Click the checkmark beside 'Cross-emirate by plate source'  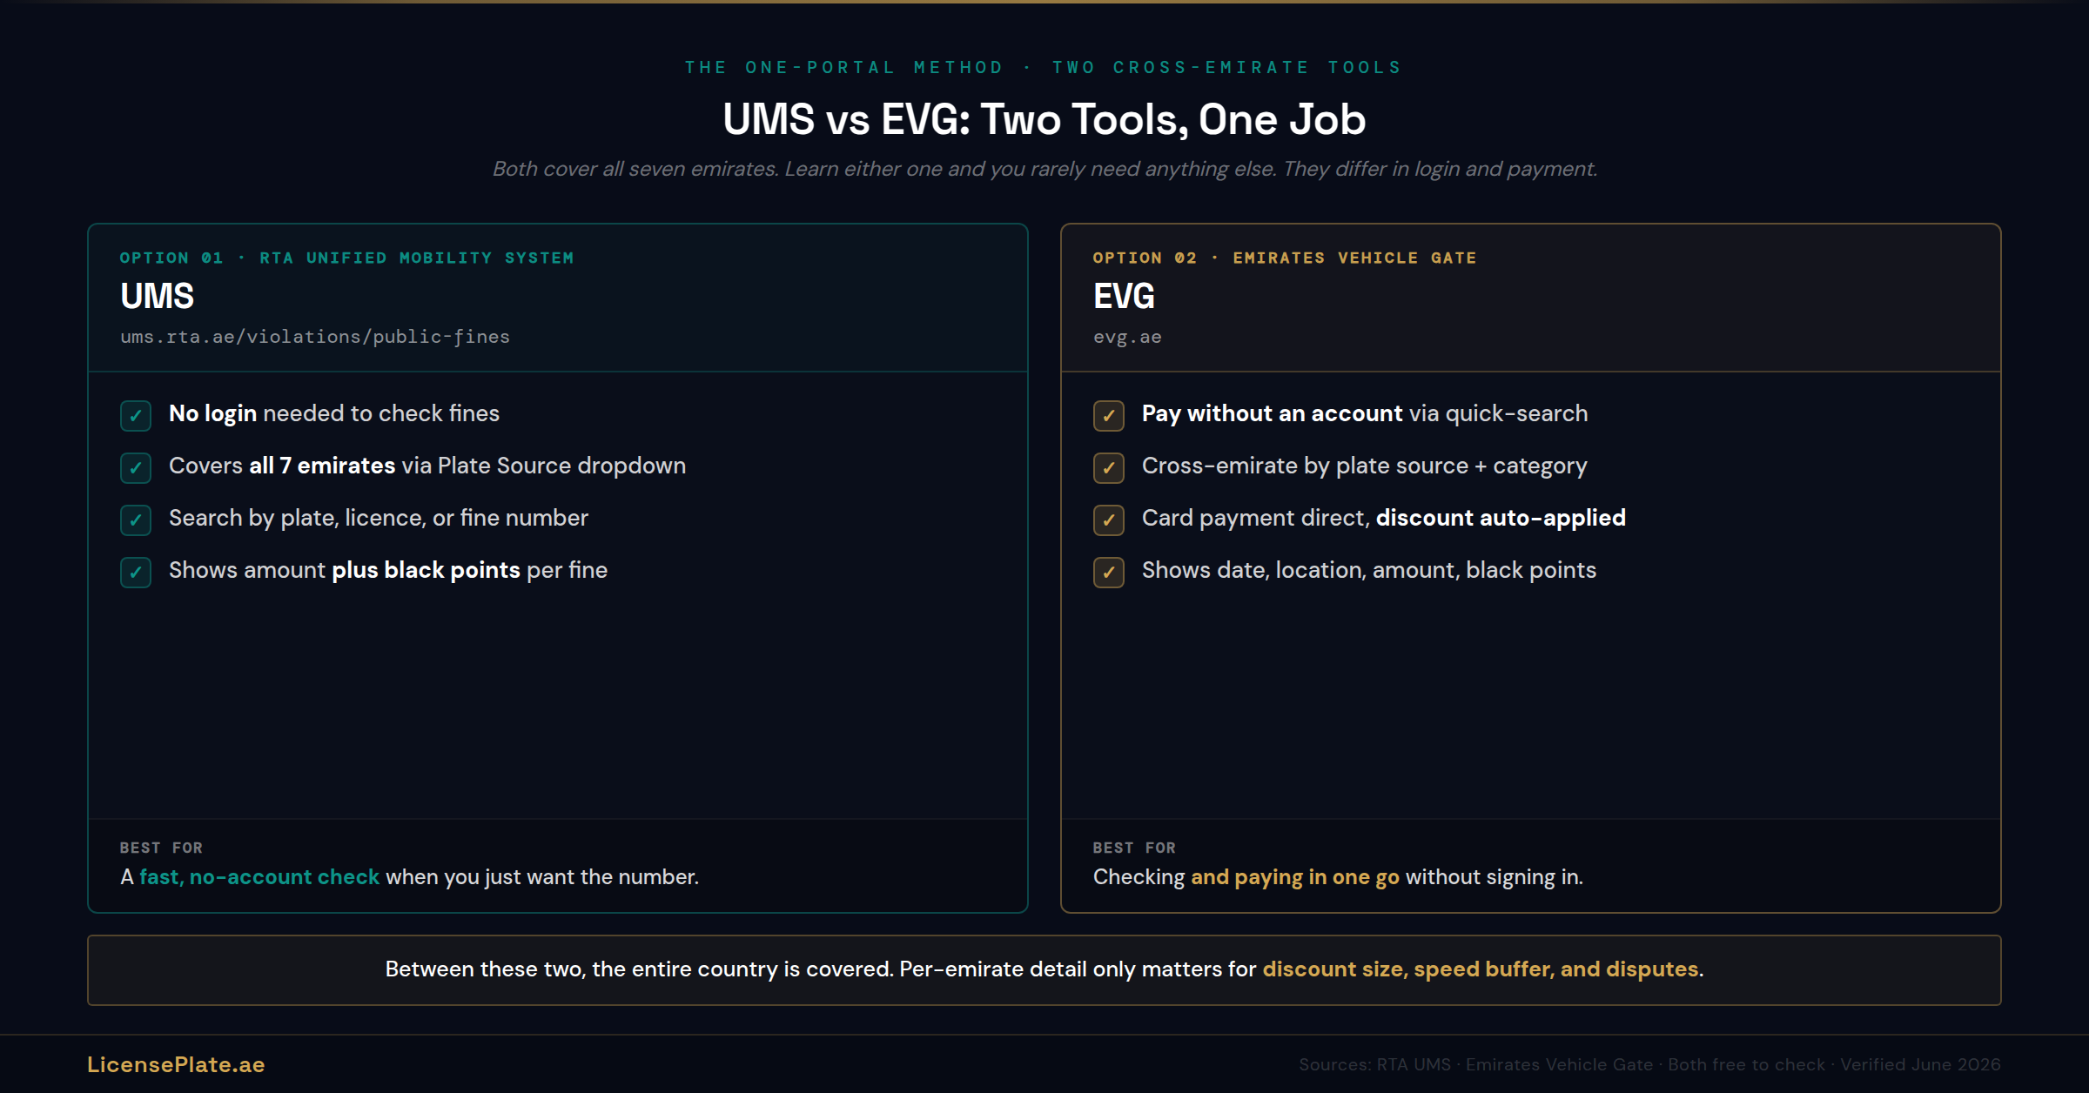pyautogui.click(x=1109, y=467)
